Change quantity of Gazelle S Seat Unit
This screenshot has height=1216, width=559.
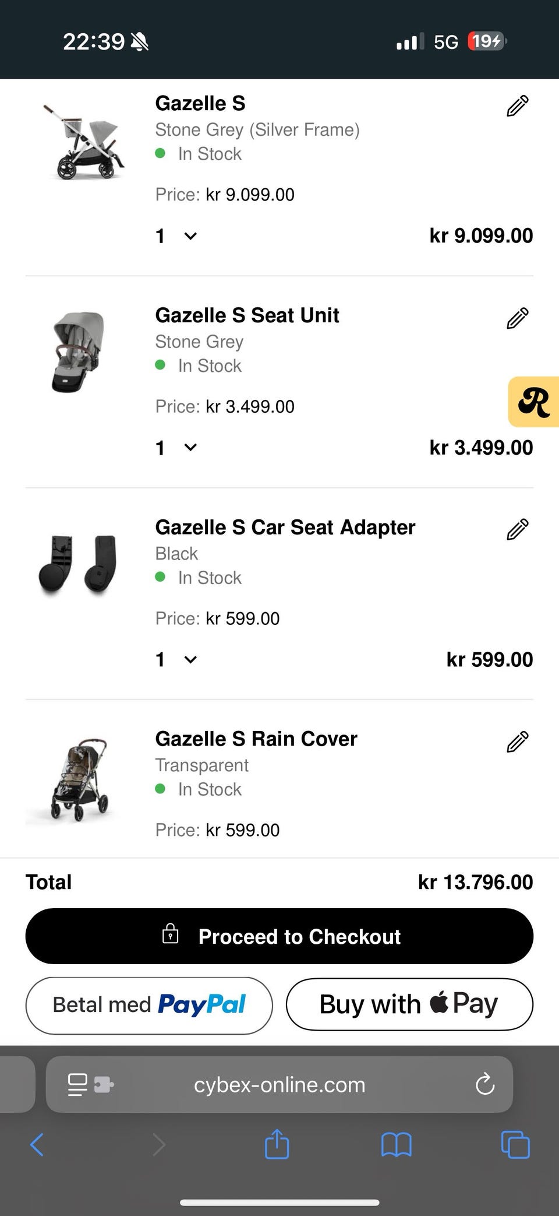click(x=176, y=448)
